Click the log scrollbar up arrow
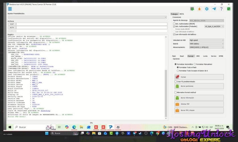This screenshot has height=142, width=238. point(166,37)
